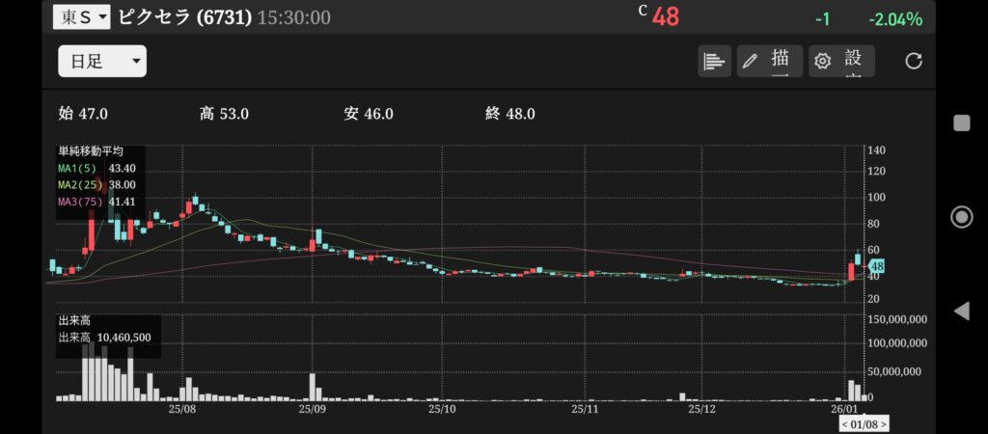The width and height of the screenshot is (988, 434).
Task: Open the price-by-volume bars icon
Action: 714,61
